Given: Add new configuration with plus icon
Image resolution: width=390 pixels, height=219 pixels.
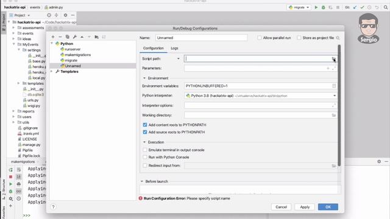Looking at the screenshot, I should [53, 36].
